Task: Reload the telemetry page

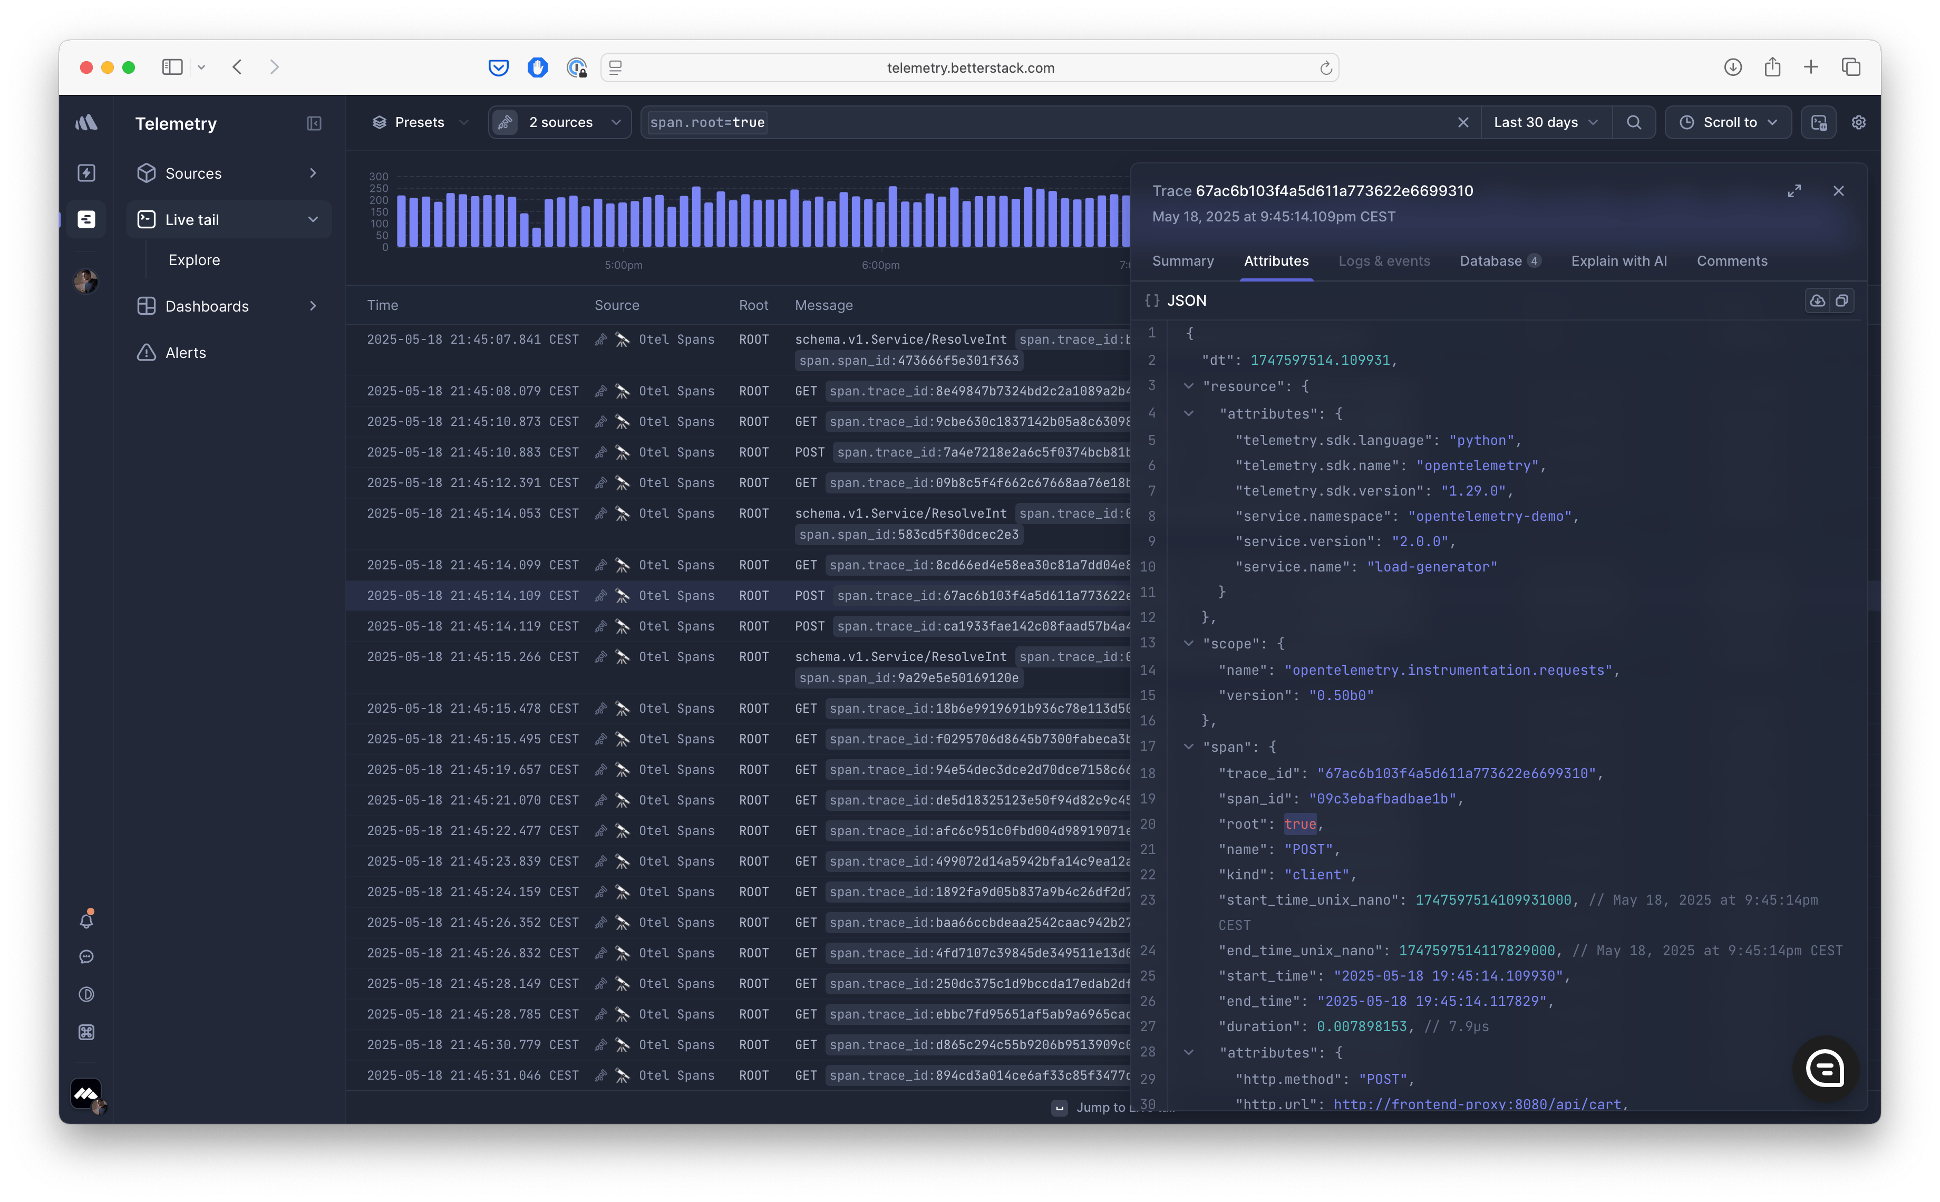Action: tap(1326, 69)
